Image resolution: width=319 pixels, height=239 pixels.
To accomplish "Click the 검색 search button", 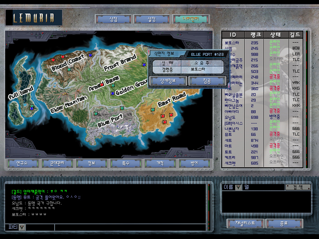I will tap(298, 187).
